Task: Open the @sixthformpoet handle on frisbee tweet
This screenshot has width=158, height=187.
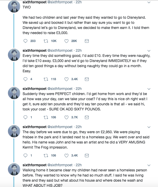Action: [x=60, y=127]
